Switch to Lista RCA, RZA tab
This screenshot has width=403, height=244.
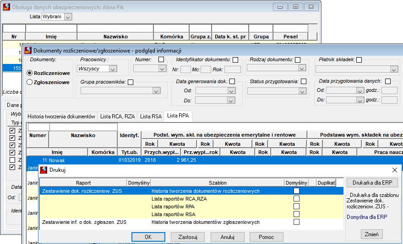(x=117, y=117)
